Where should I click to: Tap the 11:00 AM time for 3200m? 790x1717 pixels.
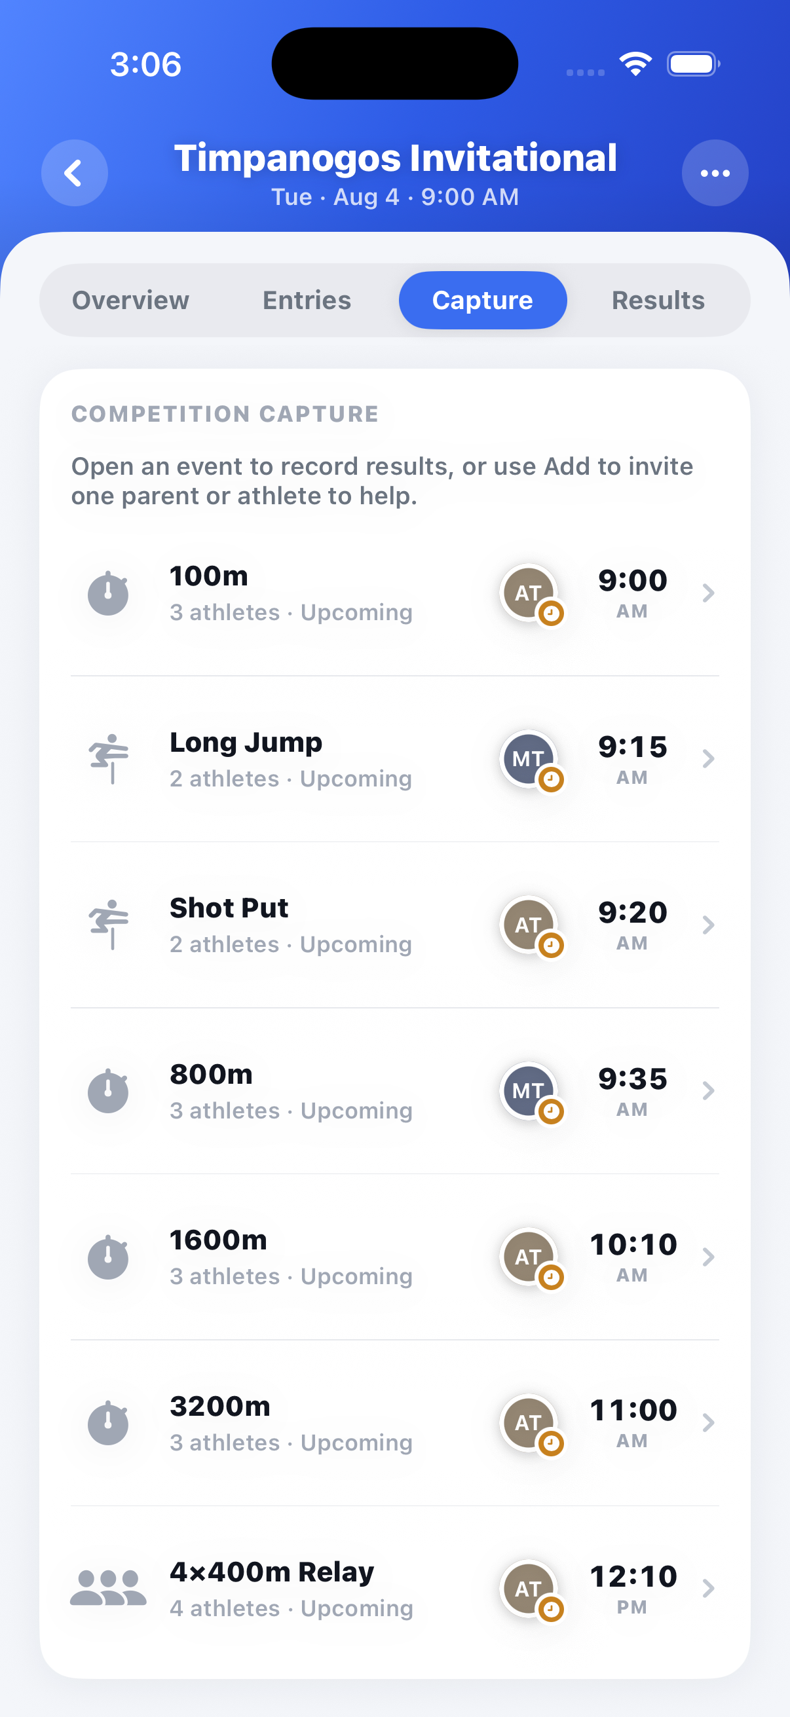(633, 1422)
